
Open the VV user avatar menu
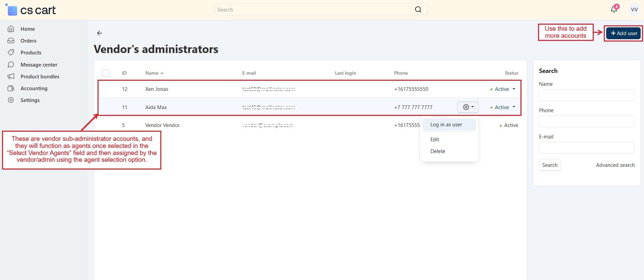[634, 9]
